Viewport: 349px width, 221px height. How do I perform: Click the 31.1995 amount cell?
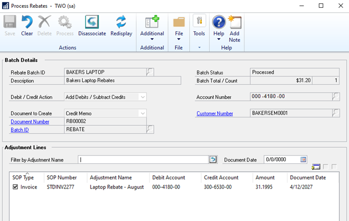[x=264, y=187]
